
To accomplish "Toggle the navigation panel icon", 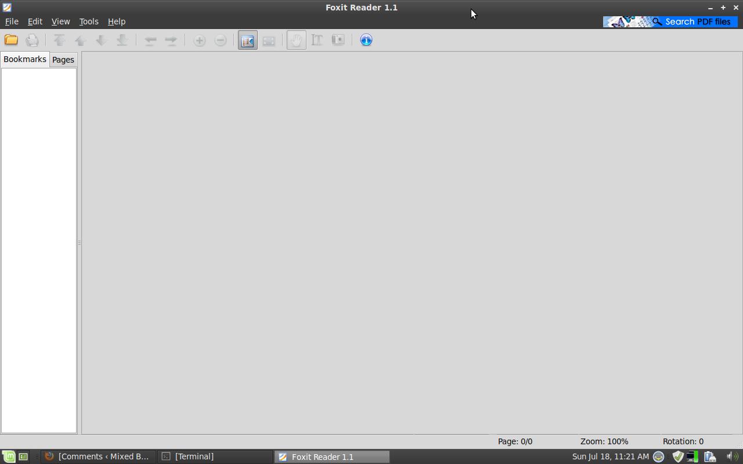I will 248,40.
